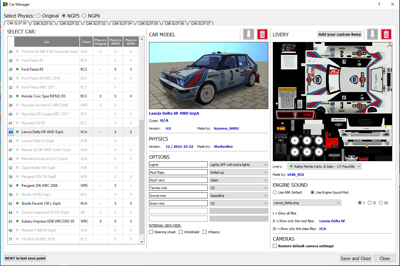Click Save and Close button
The height and width of the screenshot is (266, 400).
pyautogui.click(x=356, y=258)
